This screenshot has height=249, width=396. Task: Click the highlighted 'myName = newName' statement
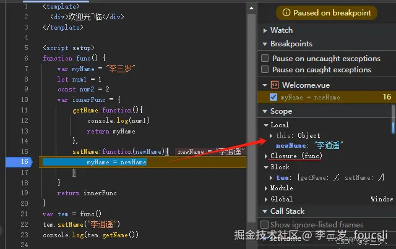117,162
